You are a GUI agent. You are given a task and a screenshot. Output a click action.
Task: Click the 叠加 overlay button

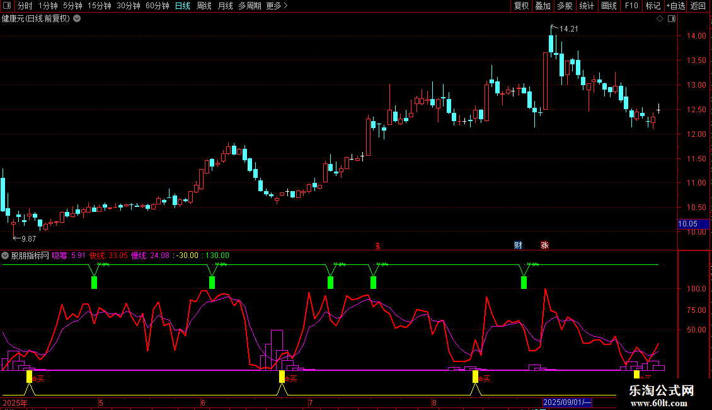pyautogui.click(x=543, y=6)
